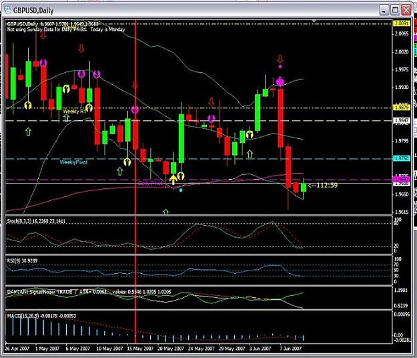Click the chart window icon beside GBPUSD,Daily title
The image size is (417, 358).
pos(8,10)
